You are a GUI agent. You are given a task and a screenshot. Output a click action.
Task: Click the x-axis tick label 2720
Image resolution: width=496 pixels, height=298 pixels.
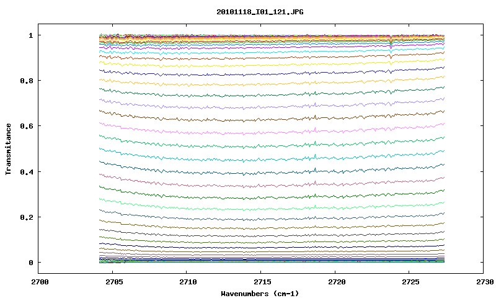pyautogui.click(x=337, y=282)
